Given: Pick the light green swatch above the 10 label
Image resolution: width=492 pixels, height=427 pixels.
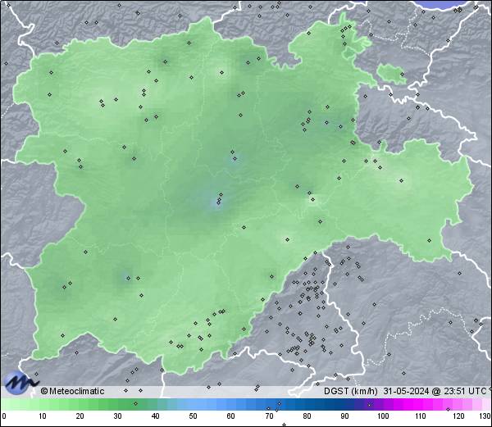Looking at the screenshot, I should click(x=43, y=404).
